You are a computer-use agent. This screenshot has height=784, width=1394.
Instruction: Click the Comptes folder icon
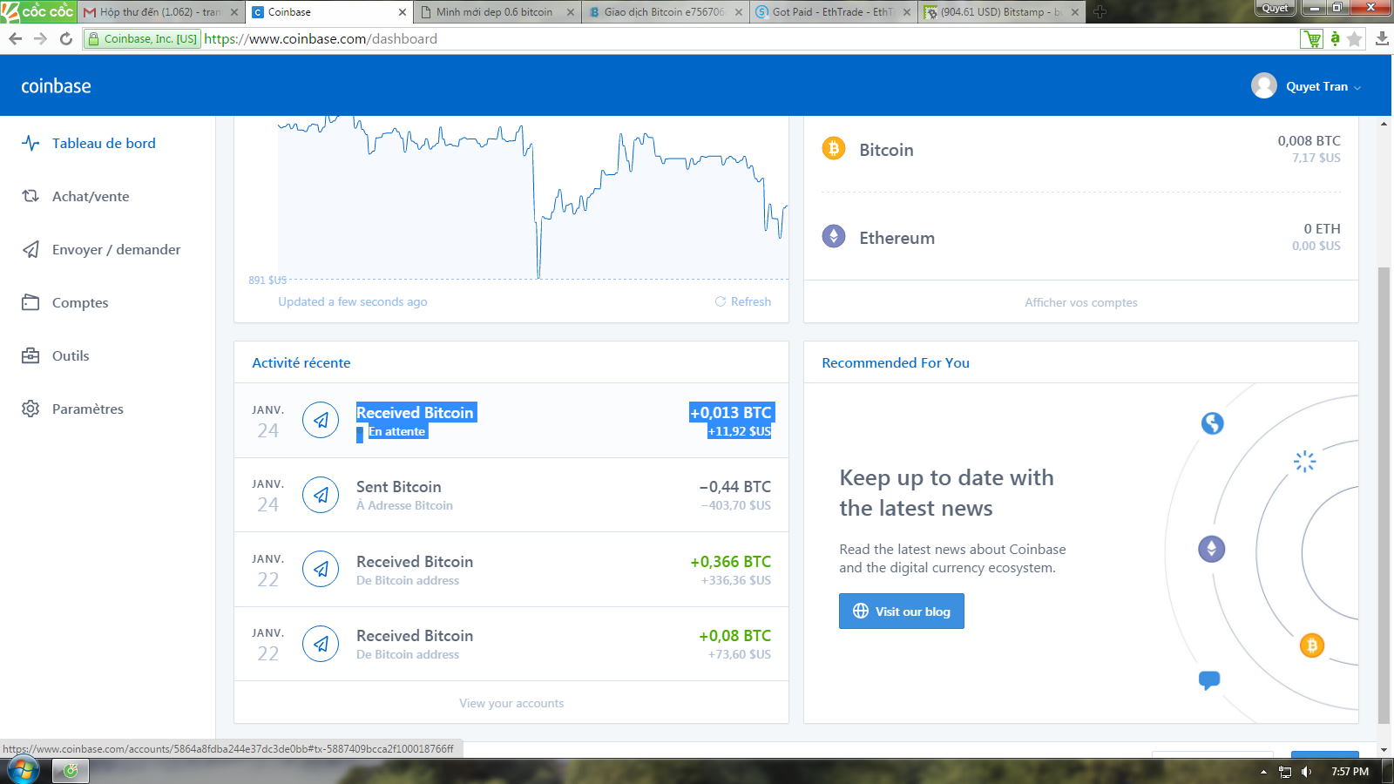30,302
